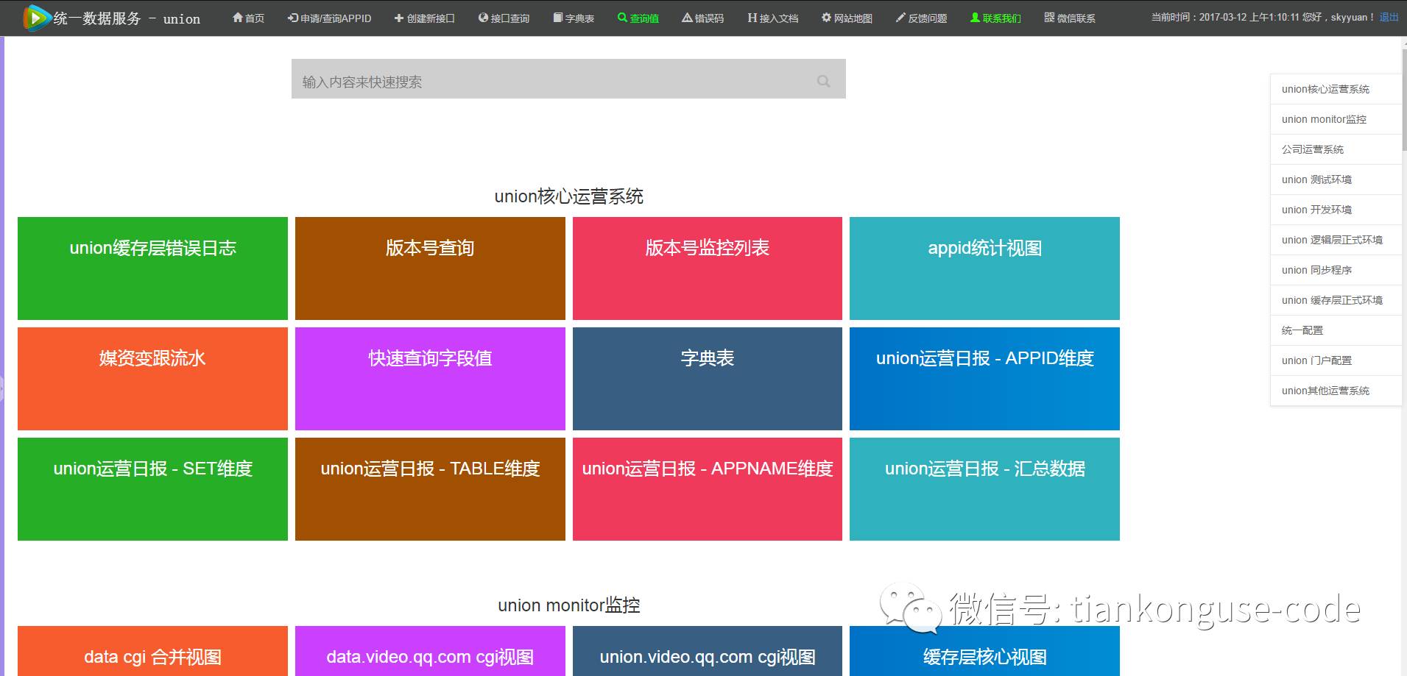Open union运营日报 - SET维度 tile
The image size is (1407, 676).
[x=152, y=489]
